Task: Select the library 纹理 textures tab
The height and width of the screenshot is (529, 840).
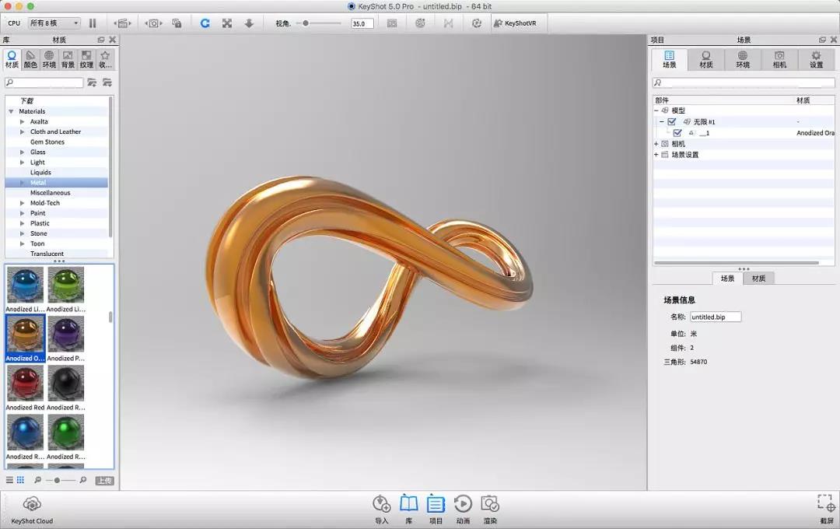Action: coord(86,59)
